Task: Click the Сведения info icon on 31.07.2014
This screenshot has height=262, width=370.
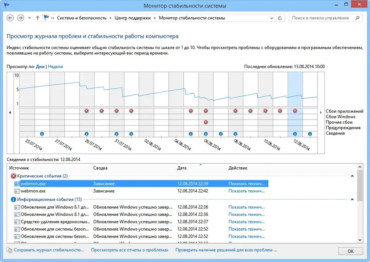Action: 116,134
